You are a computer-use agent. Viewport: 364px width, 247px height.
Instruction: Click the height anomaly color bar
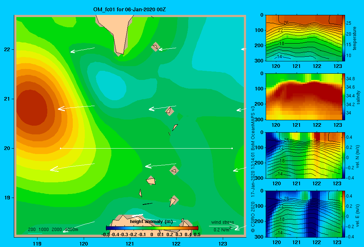click(x=152, y=228)
